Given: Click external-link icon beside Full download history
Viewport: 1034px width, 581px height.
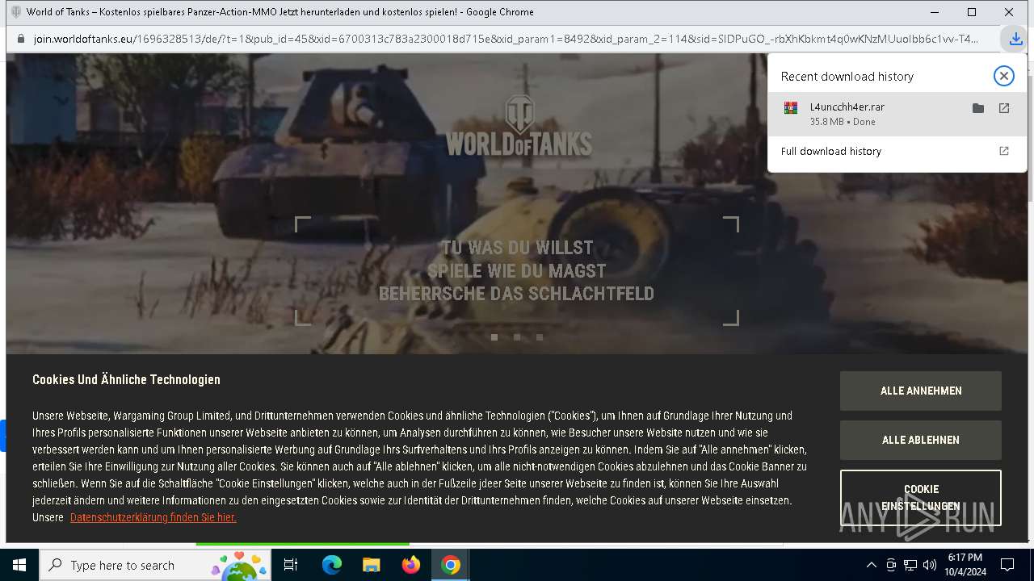Looking at the screenshot, I should pos(1004,151).
